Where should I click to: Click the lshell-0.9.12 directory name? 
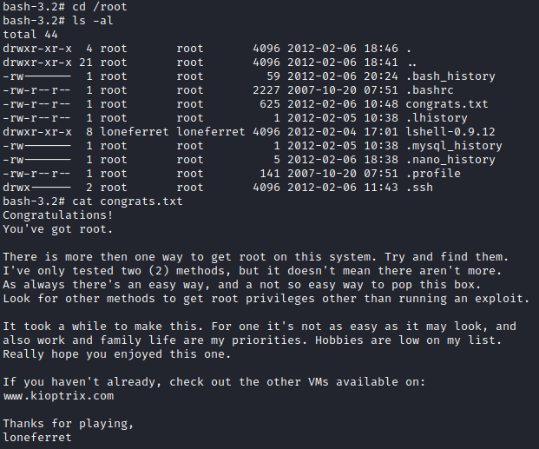[450, 132]
